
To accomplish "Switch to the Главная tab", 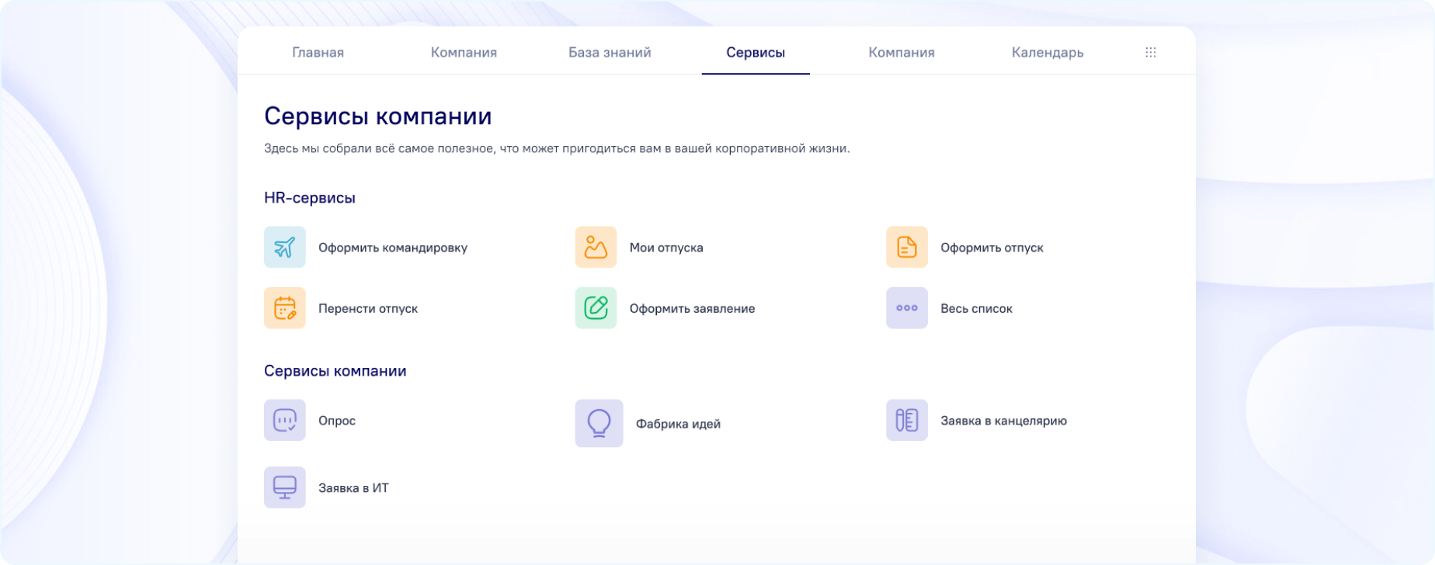I will click(318, 52).
